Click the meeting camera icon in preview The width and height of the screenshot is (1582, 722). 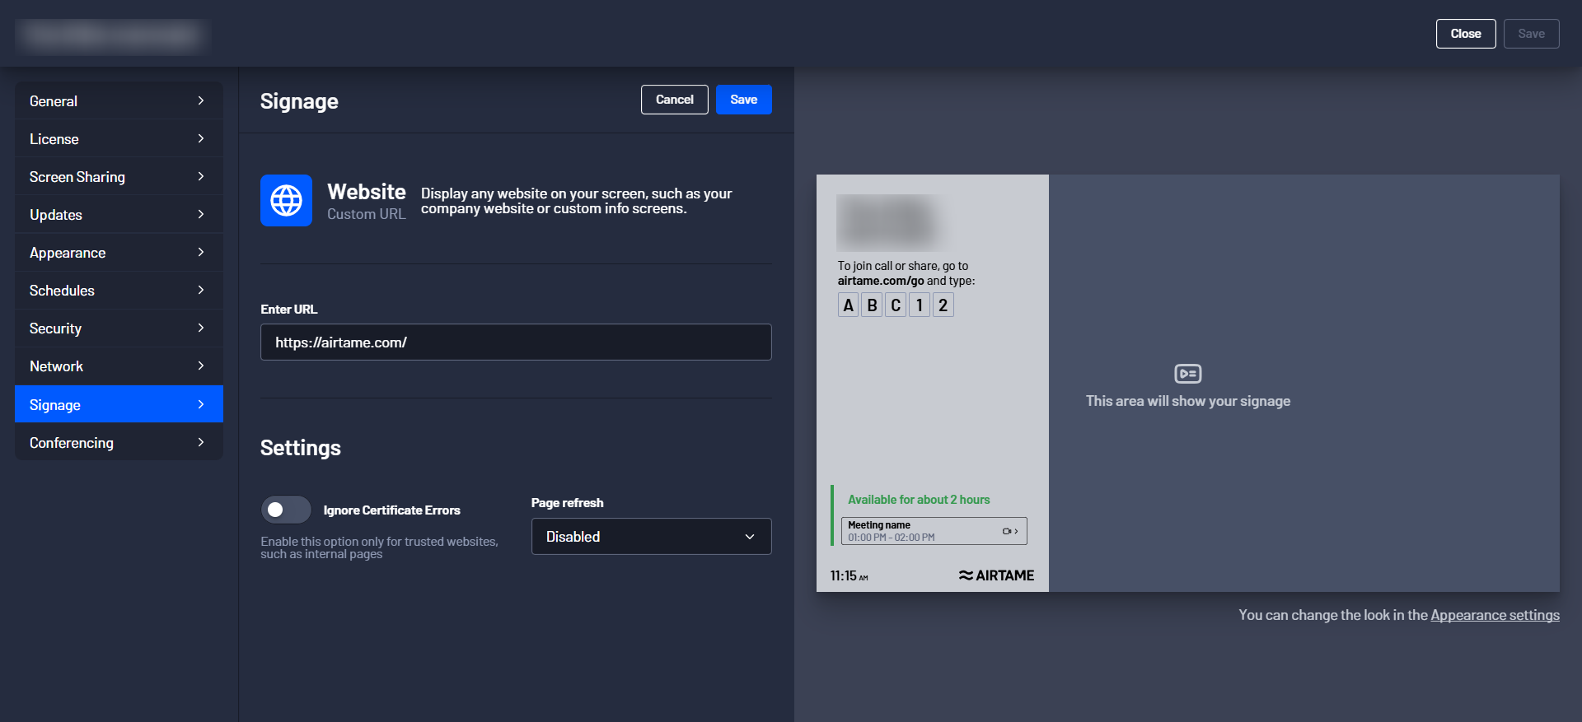point(1007,531)
